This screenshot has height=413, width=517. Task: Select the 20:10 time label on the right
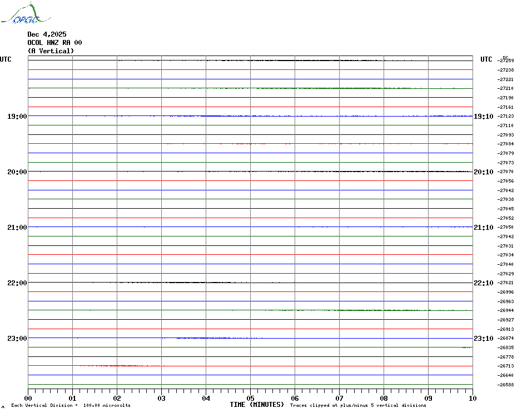pyautogui.click(x=483, y=172)
